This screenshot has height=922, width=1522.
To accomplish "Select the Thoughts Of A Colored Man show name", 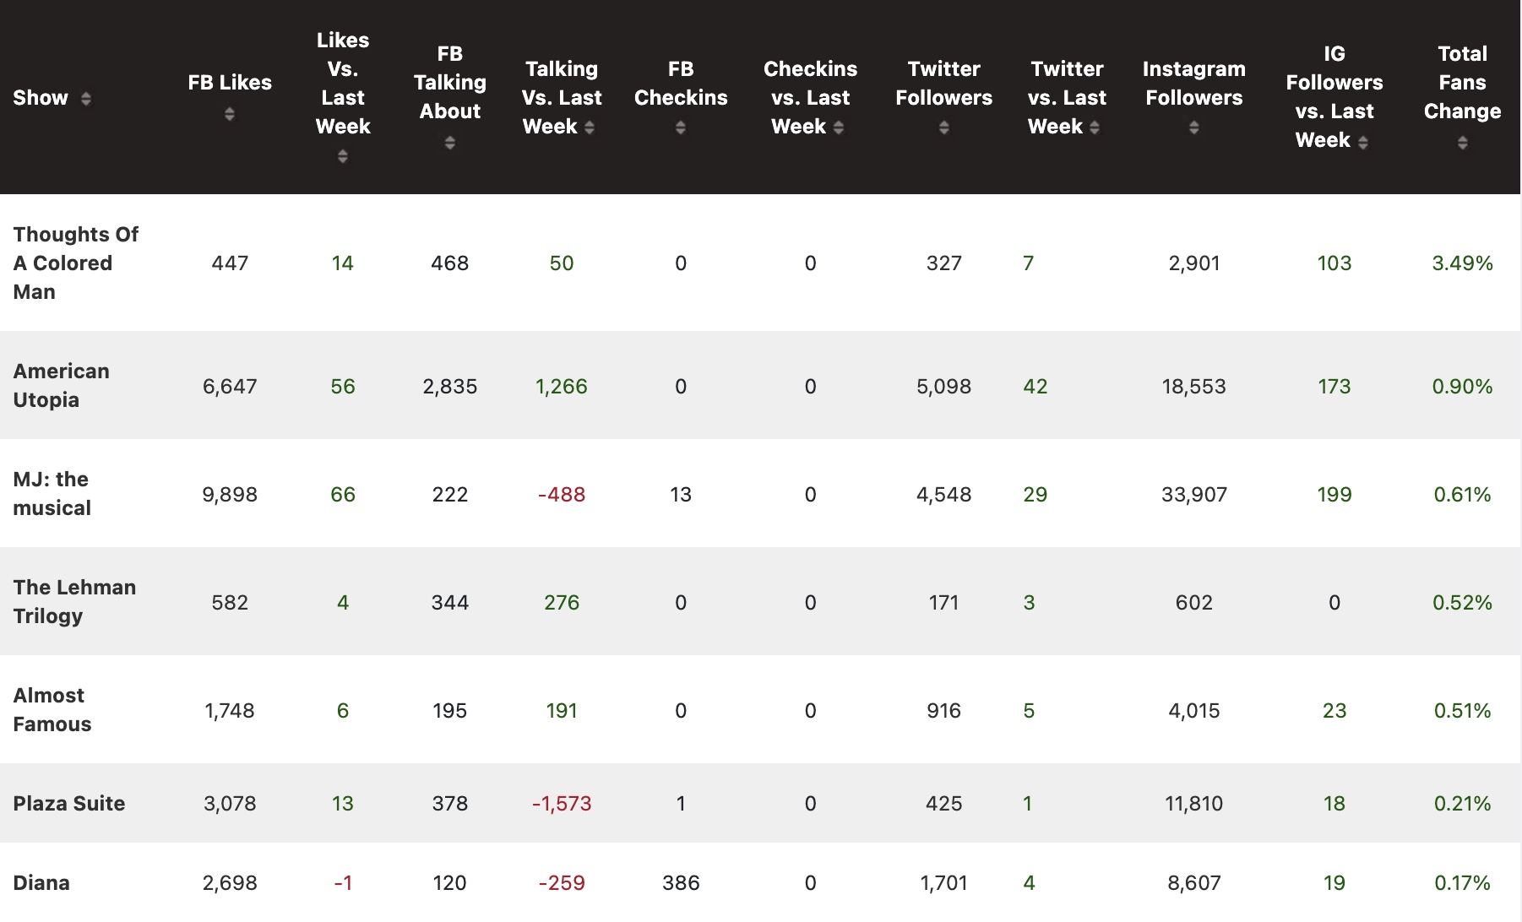I will 75,263.
